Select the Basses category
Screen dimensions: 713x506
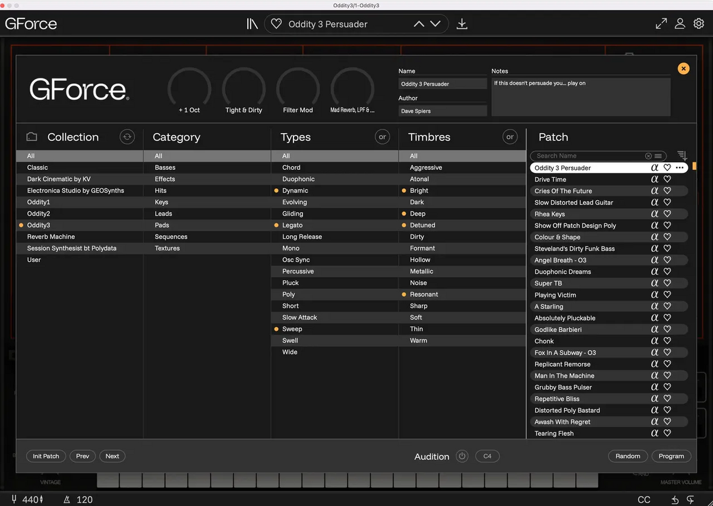pos(207,167)
